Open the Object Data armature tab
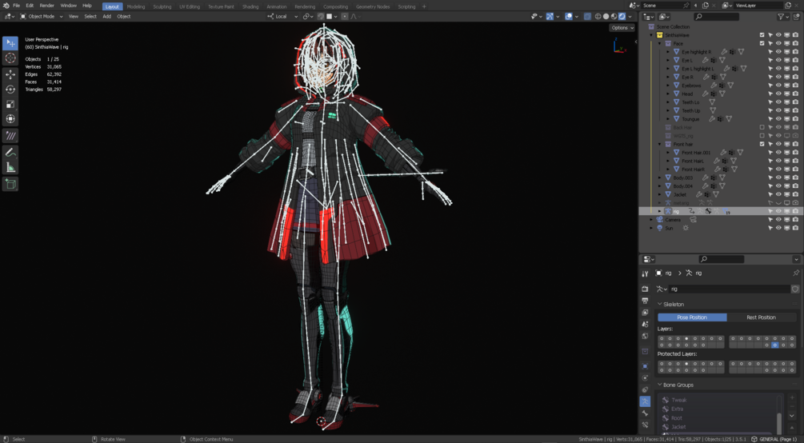 click(646, 401)
